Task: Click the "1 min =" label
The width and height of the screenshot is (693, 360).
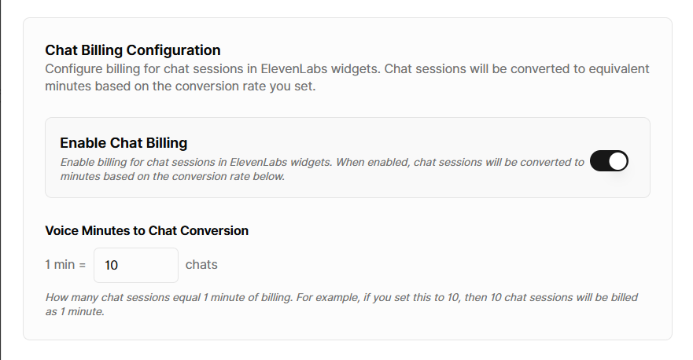Action: click(x=65, y=265)
